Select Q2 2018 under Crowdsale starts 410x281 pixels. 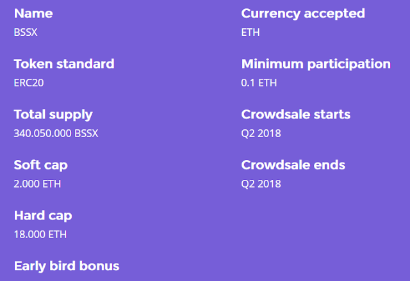pos(261,133)
